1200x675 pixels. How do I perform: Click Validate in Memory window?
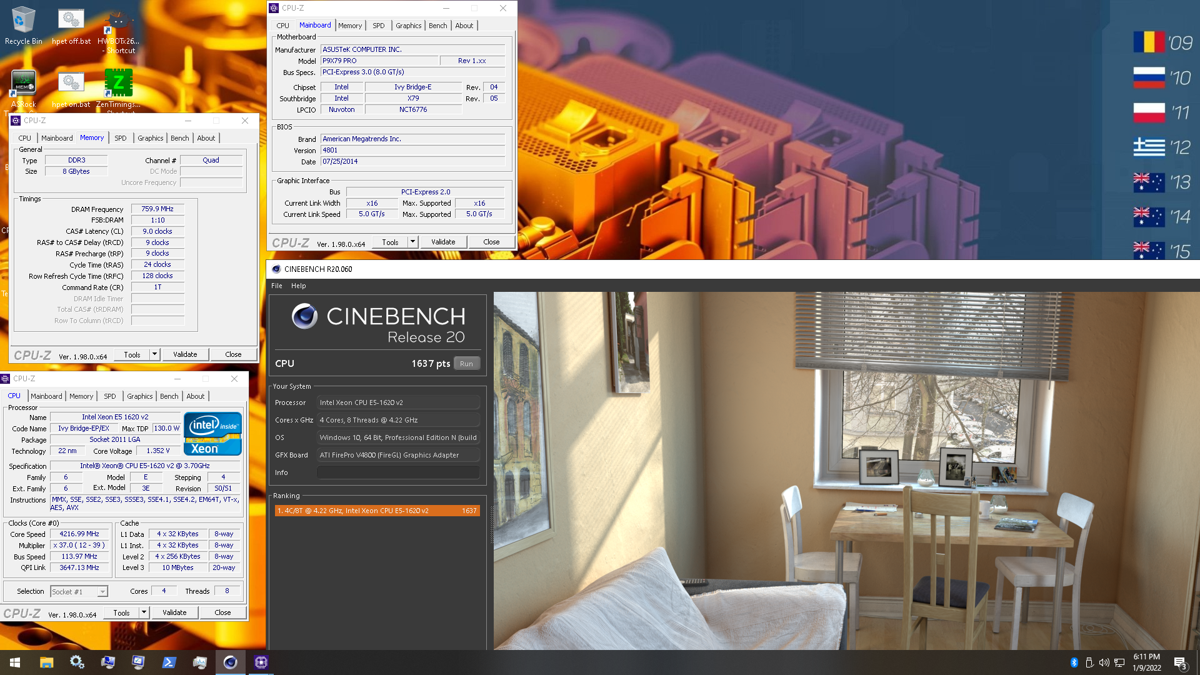click(185, 354)
